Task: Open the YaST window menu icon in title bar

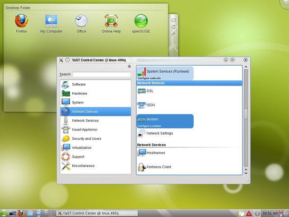Action: coord(61,60)
